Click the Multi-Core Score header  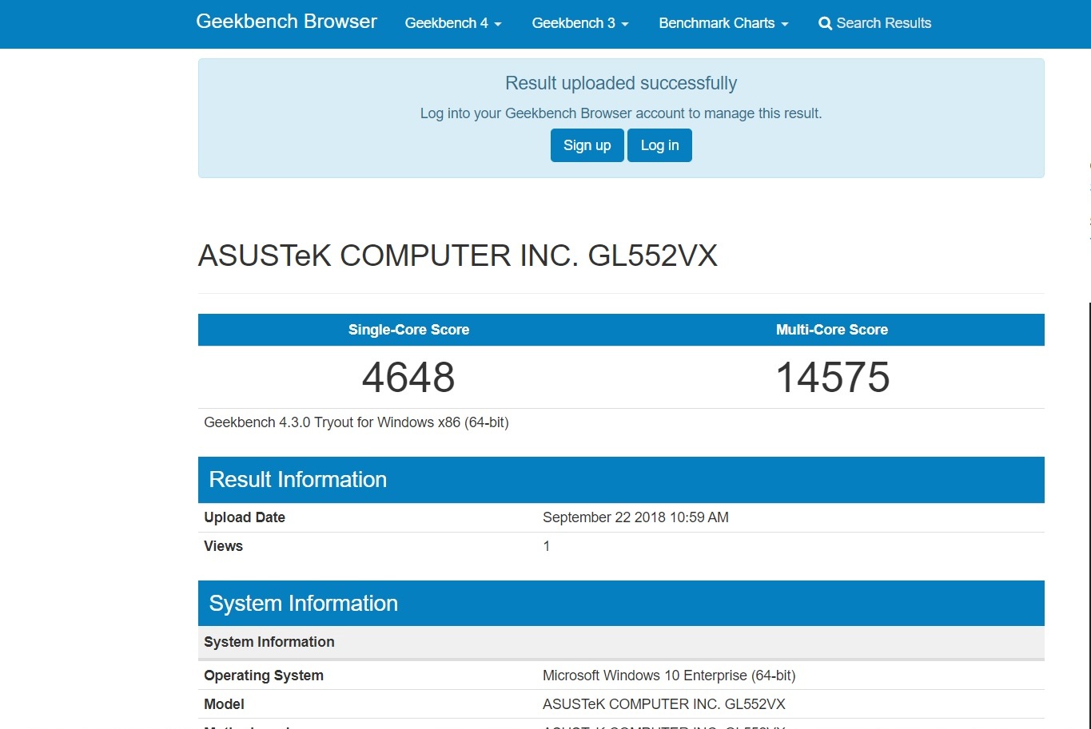click(x=832, y=330)
